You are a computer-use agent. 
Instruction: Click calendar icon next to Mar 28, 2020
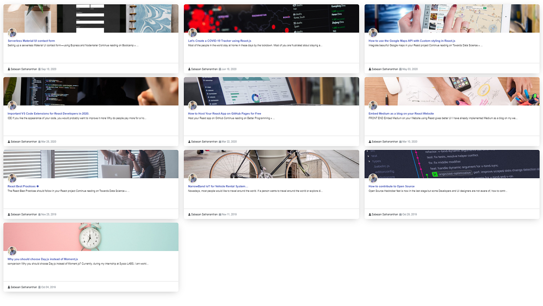[x=40, y=142]
